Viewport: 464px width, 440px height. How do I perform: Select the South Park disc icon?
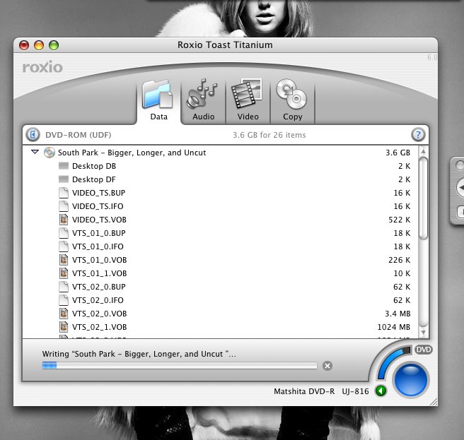pyautogui.click(x=49, y=153)
